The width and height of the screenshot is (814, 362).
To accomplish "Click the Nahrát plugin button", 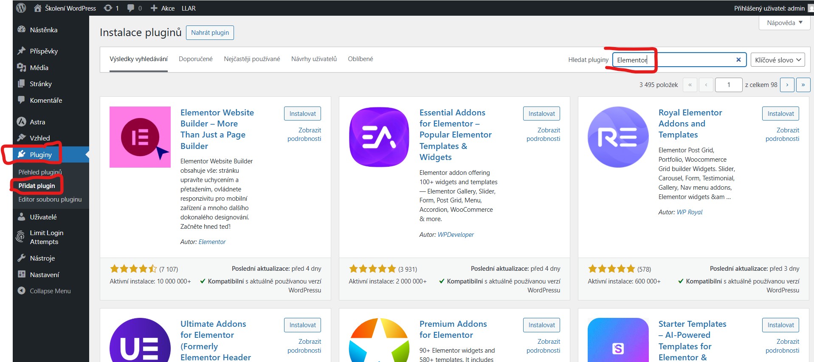I will (210, 33).
